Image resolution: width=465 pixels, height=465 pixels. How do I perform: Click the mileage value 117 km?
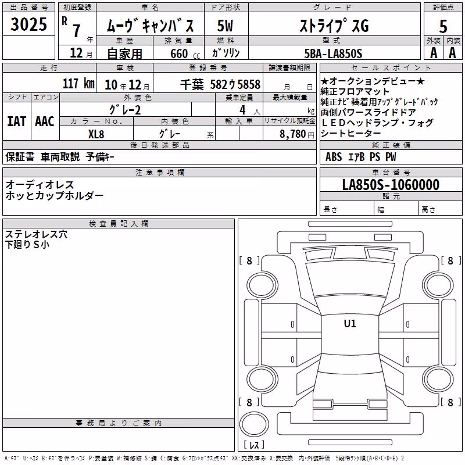[78, 83]
